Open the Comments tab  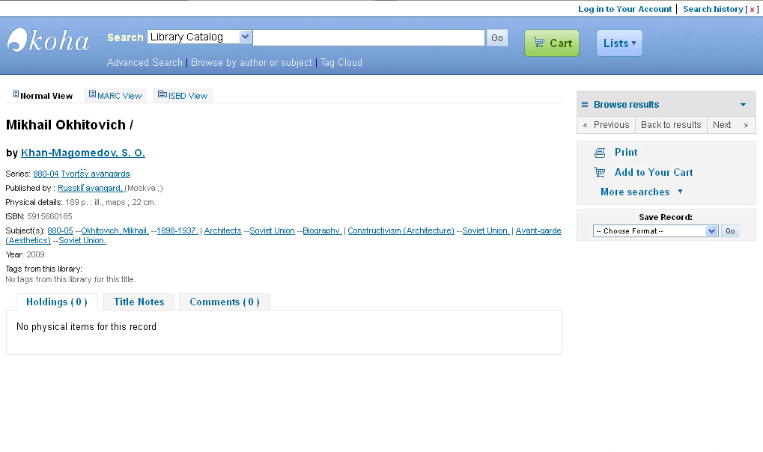(224, 302)
